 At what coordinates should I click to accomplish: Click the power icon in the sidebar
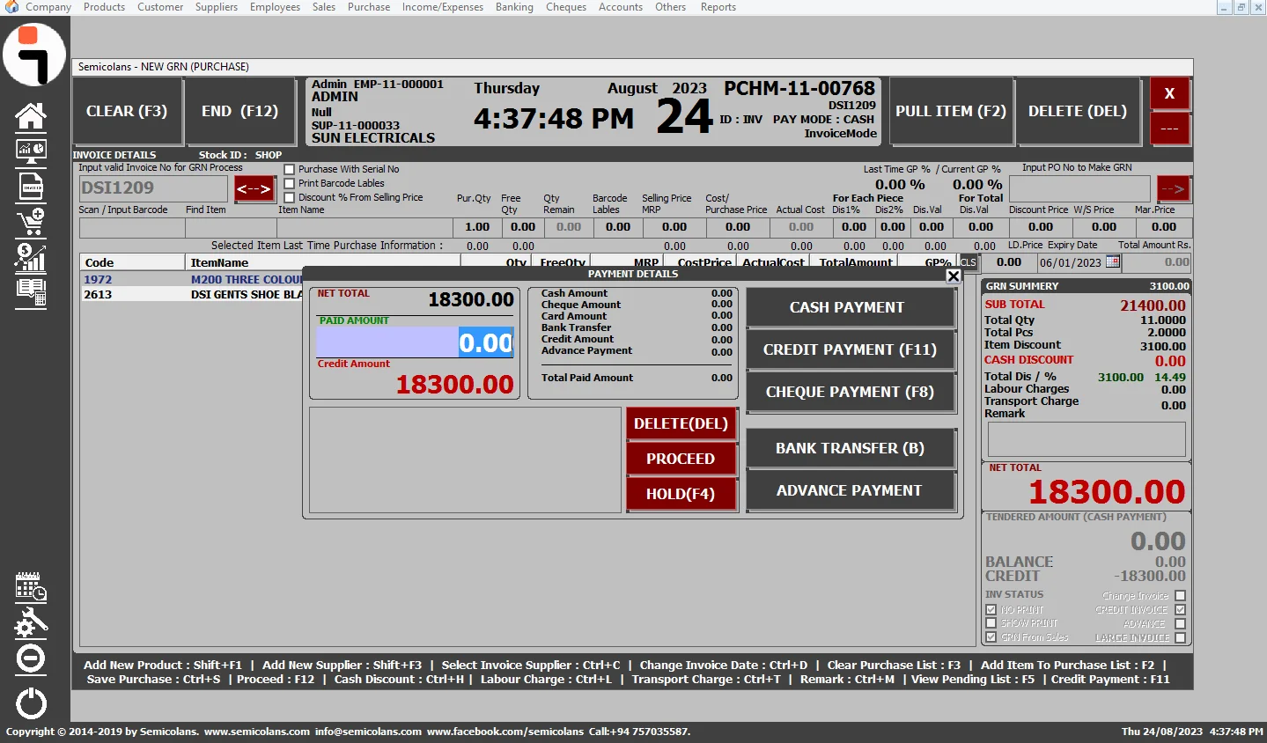click(x=31, y=703)
